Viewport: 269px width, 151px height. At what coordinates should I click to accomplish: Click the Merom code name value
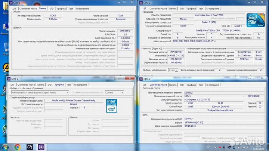pyautogui.click(x=183, y=19)
